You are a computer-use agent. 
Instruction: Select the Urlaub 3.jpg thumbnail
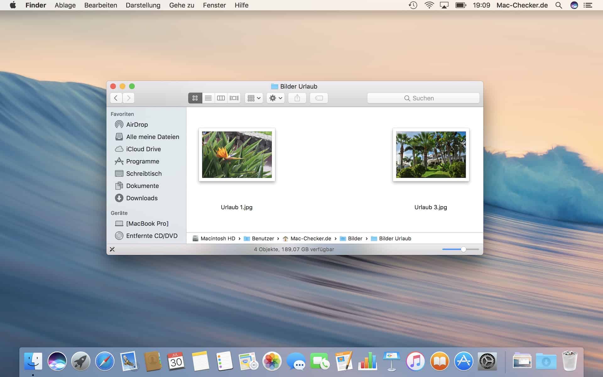coord(431,155)
